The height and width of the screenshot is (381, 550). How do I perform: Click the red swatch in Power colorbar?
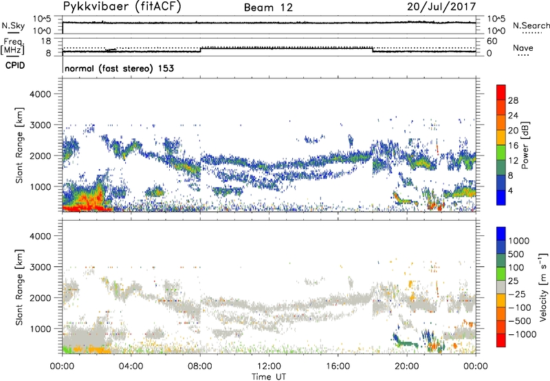coord(501,92)
